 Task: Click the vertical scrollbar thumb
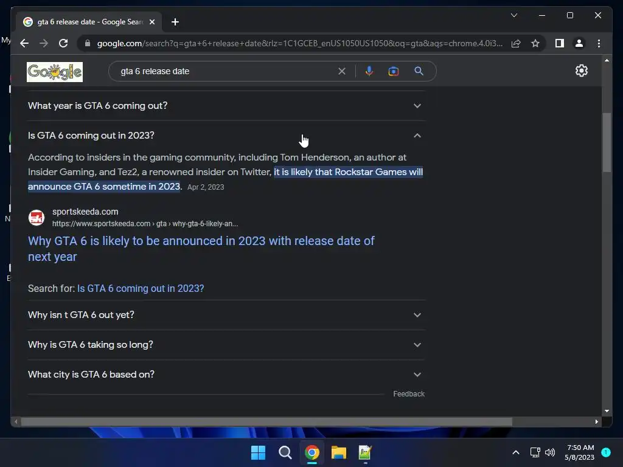(607, 142)
